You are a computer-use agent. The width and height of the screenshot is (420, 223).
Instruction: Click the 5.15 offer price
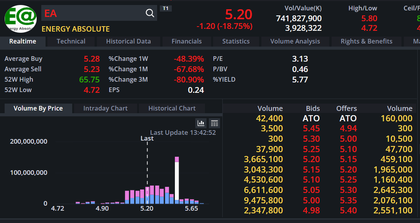pos(348,159)
